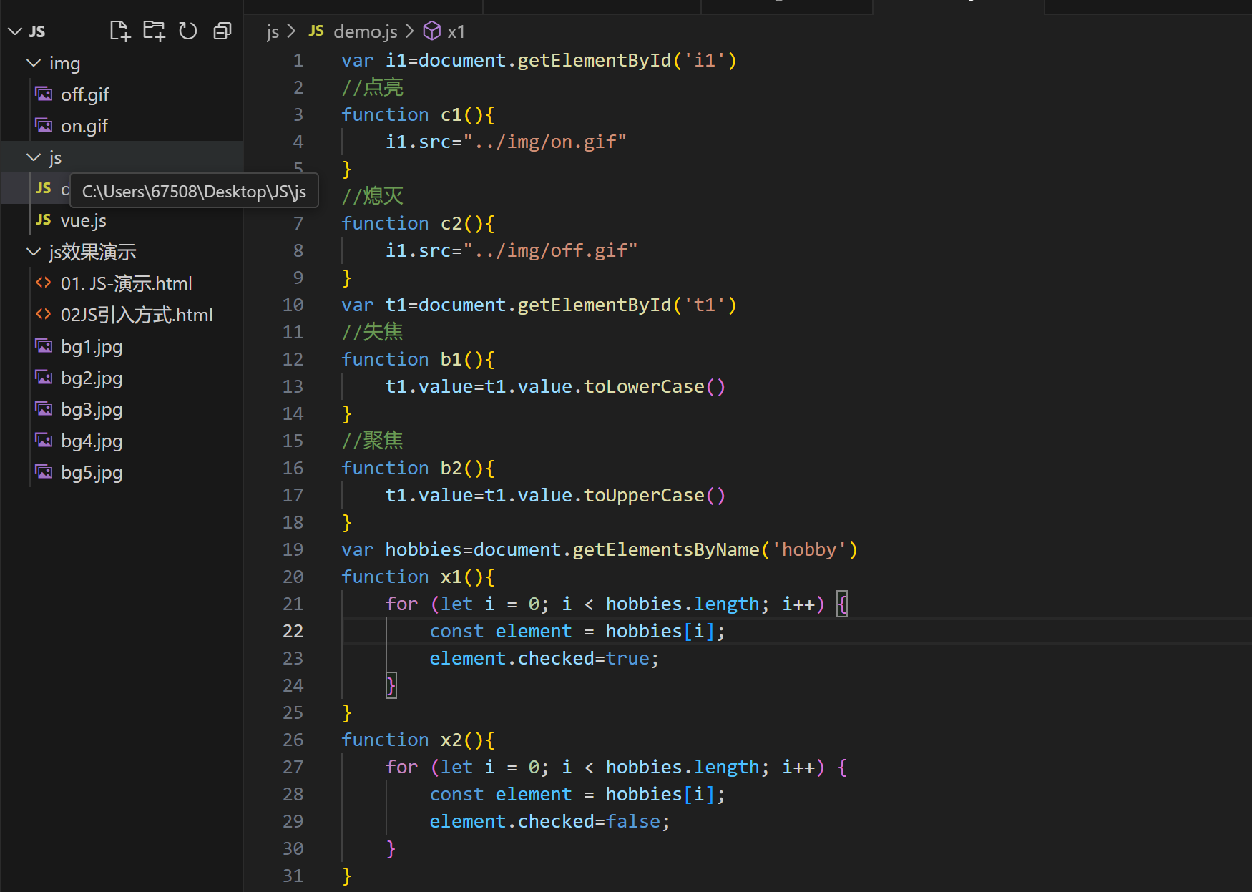Click the "../img/on.gif" string

545,142
